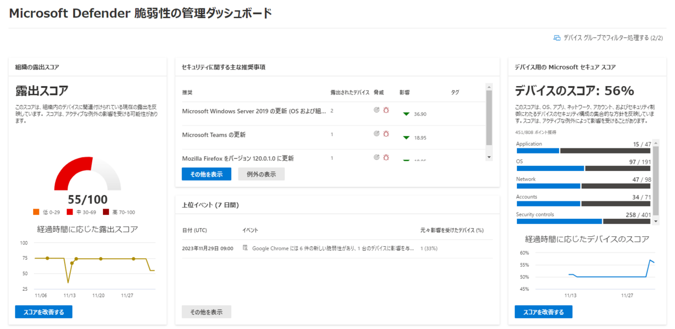Viewport: 675px width, 329px height.
Task: Click 元々影響を受けたデバイス (%) column header
Action: [x=452, y=231]
